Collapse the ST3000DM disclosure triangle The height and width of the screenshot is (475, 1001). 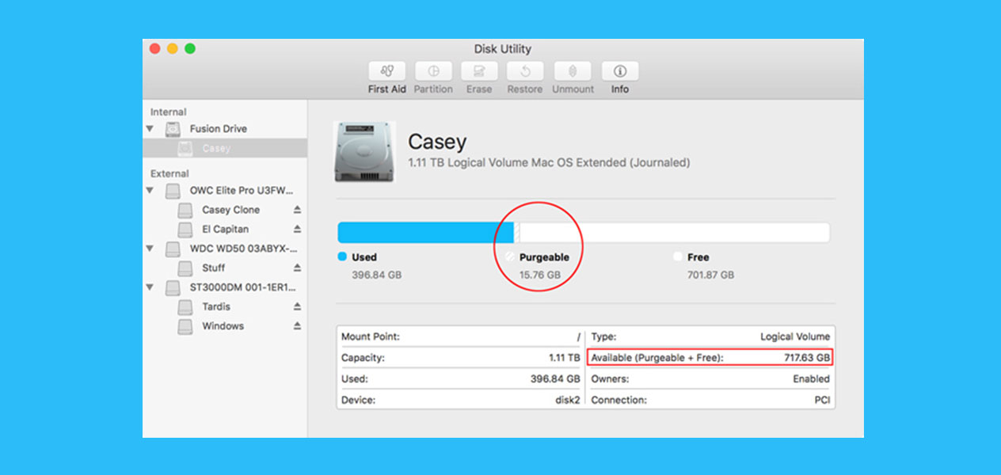tap(150, 287)
